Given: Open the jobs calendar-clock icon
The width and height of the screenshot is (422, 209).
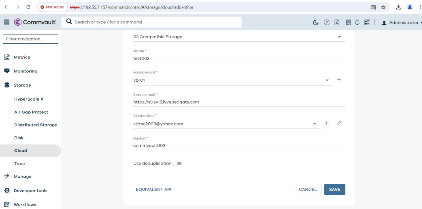Looking at the screenshot, I should tap(348, 22).
